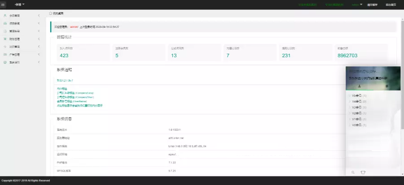Screen dimensions: 404x185
Task: Click the rightmost header link for backend home
Action: [391, 4]
